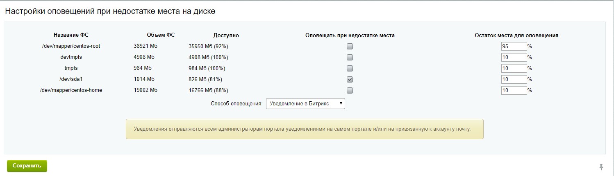Click the 'Сохранить' button
The width and height of the screenshot is (614, 176).
(x=27, y=166)
